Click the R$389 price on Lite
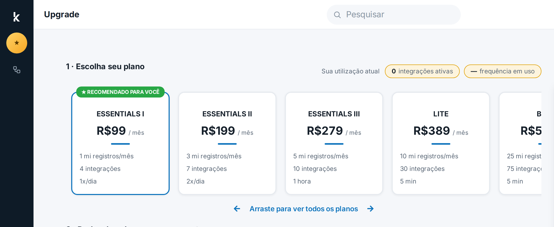The height and width of the screenshot is (227, 554). click(x=432, y=131)
